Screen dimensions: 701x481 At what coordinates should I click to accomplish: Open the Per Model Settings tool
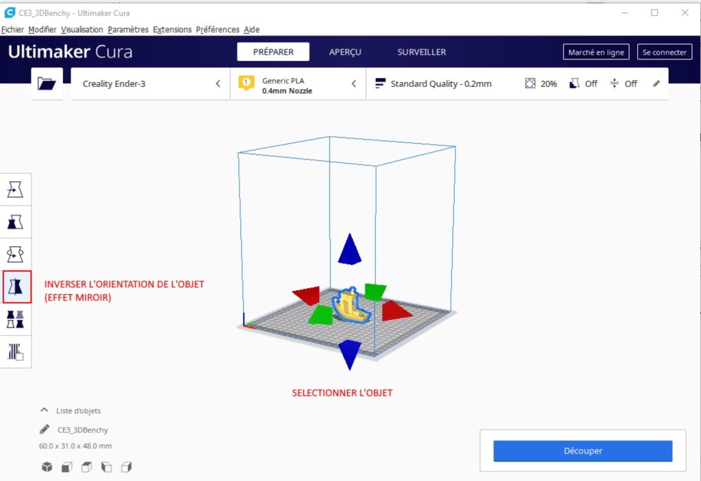(15, 320)
